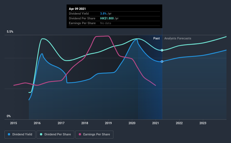Screen dimensions: 231x143
Task: Click the teal Dividend Per Share legend dot
Action: (x=41, y=134)
